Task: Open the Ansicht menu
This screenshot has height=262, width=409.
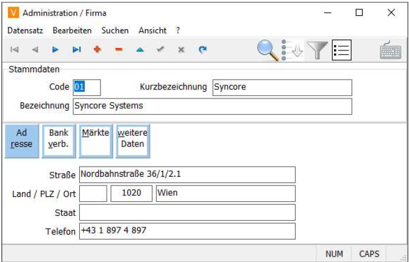Action: [x=152, y=30]
